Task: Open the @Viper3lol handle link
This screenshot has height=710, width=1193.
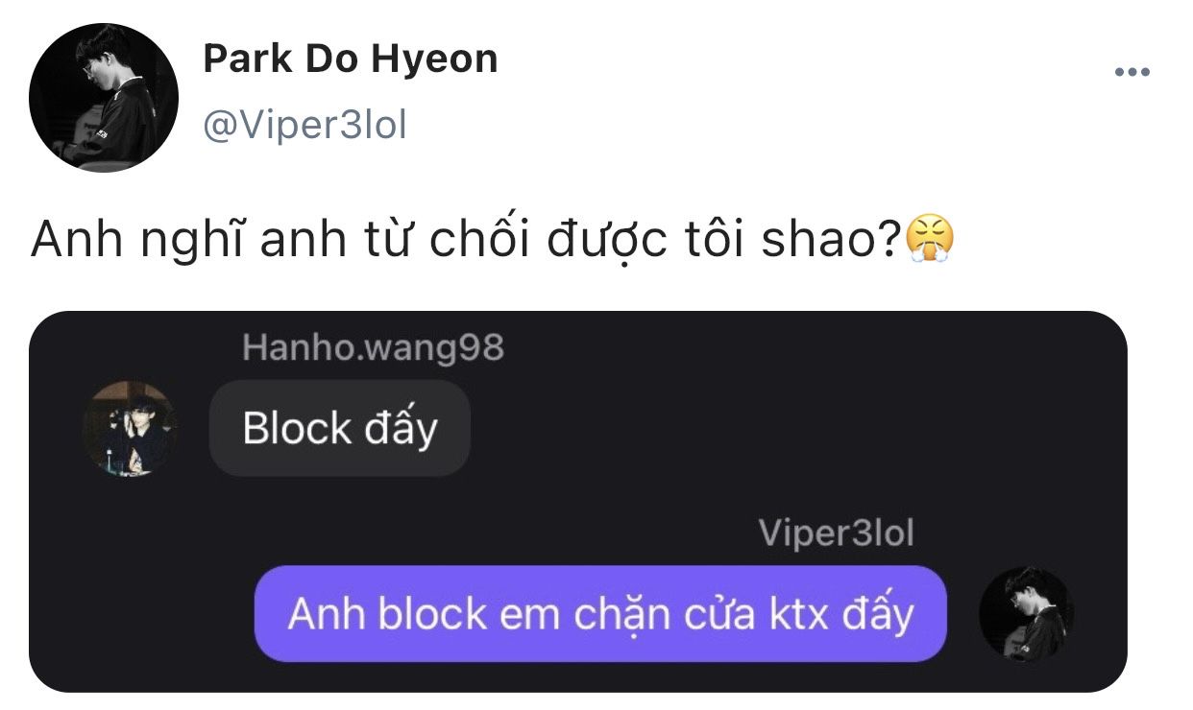Action: (x=304, y=123)
